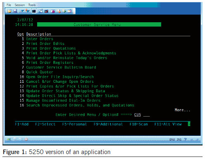
Task: Click Cancel &/or Change Open Orders
Action: [x=60, y=82]
